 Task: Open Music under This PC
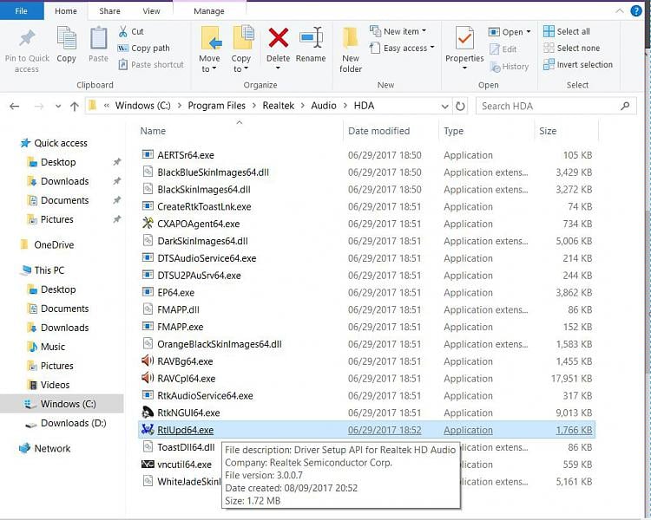[x=46, y=347]
